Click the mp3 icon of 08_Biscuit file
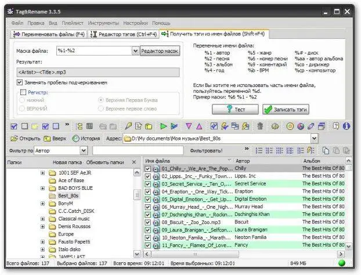The width and height of the screenshot is (361, 275). click(x=156, y=223)
